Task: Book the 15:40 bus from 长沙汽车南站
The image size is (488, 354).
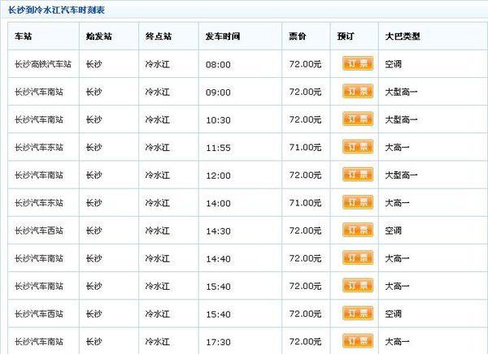Action: click(x=358, y=285)
